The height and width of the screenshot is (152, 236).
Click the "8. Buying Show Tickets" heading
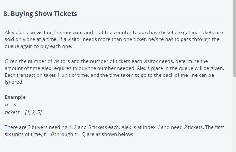tap(40, 14)
